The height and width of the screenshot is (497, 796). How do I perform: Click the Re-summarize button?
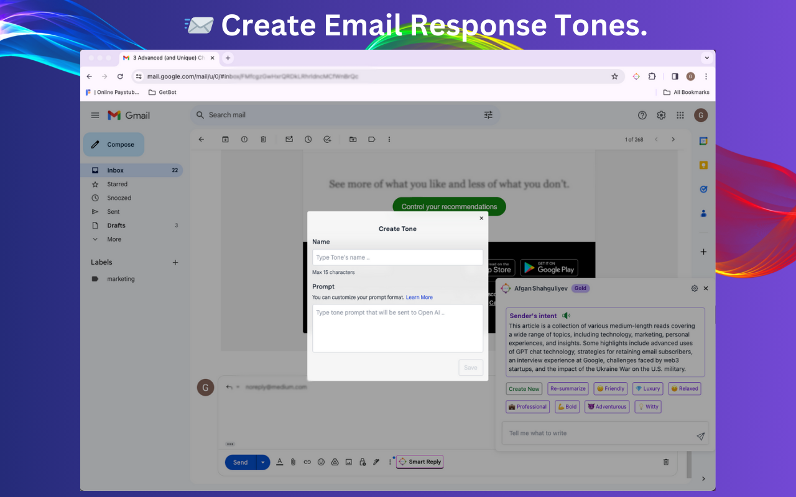(x=568, y=389)
